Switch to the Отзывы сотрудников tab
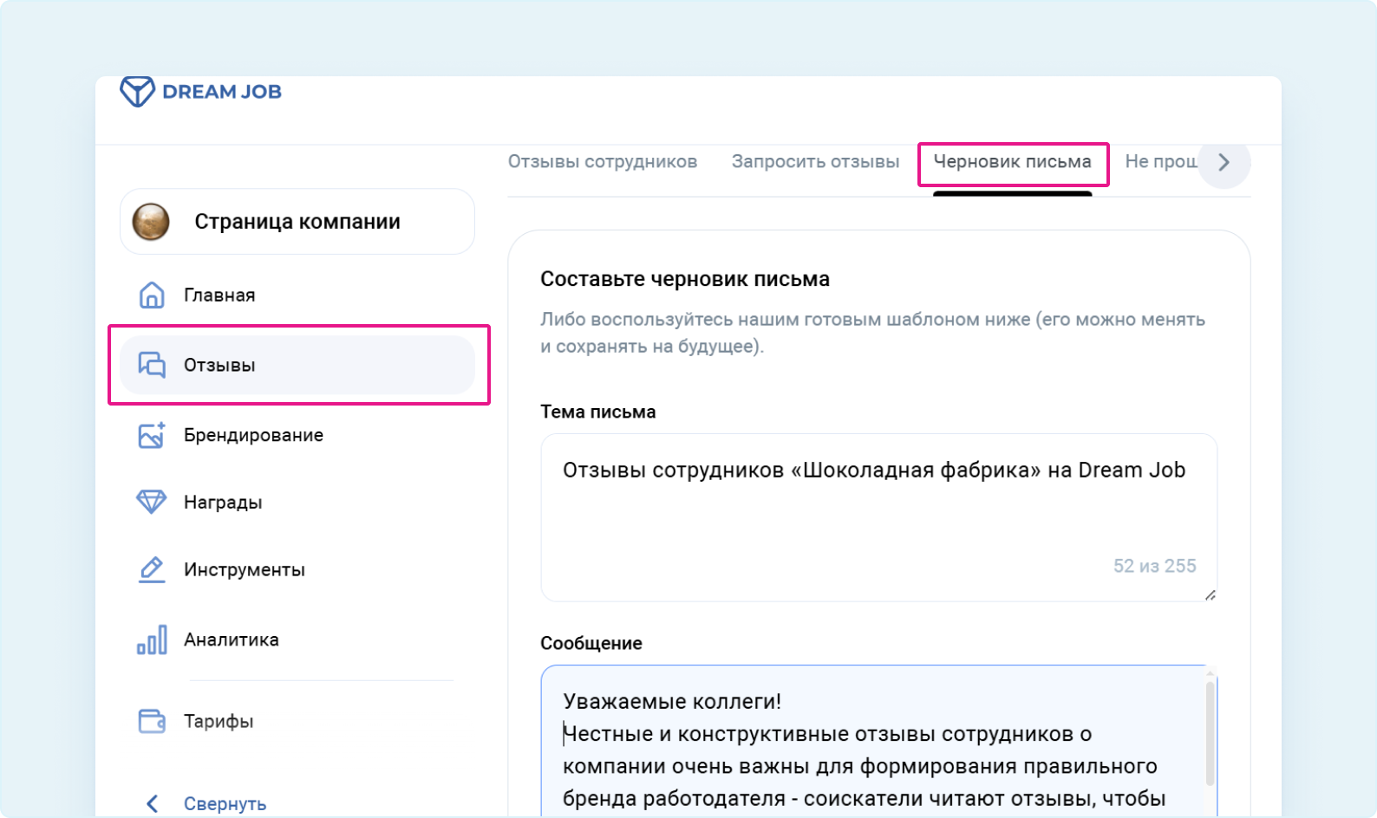This screenshot has width=1377, height=818. [x=603, y=162]
